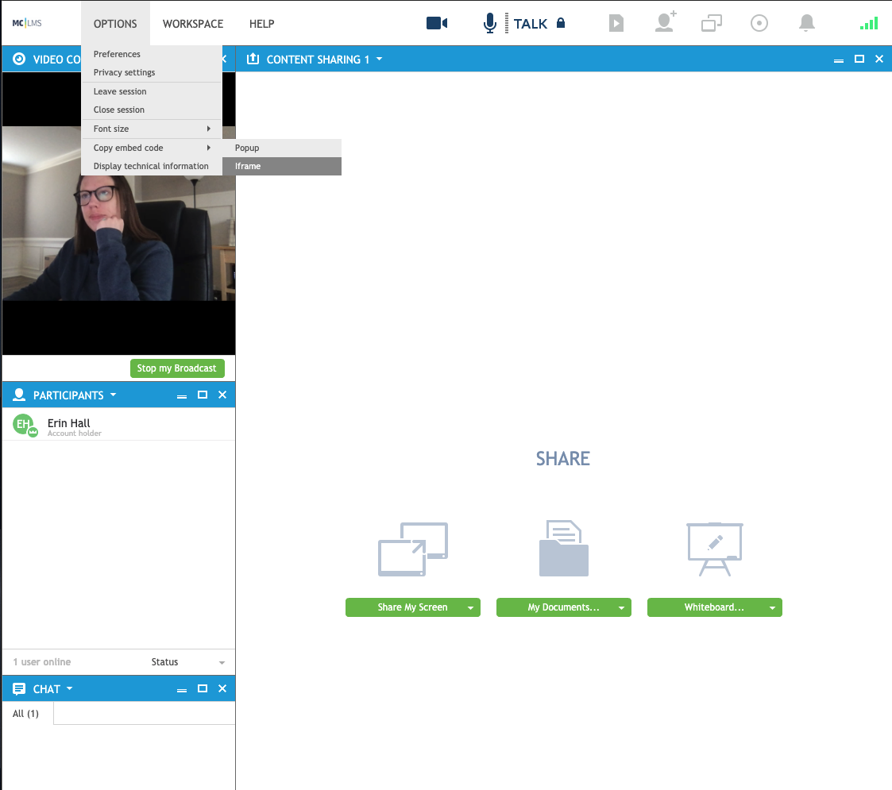Select the All (1) chat tab

(x=26, y=714)
